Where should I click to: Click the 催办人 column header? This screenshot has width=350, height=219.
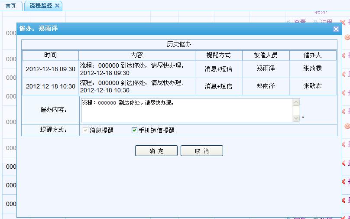click(312, 55)
